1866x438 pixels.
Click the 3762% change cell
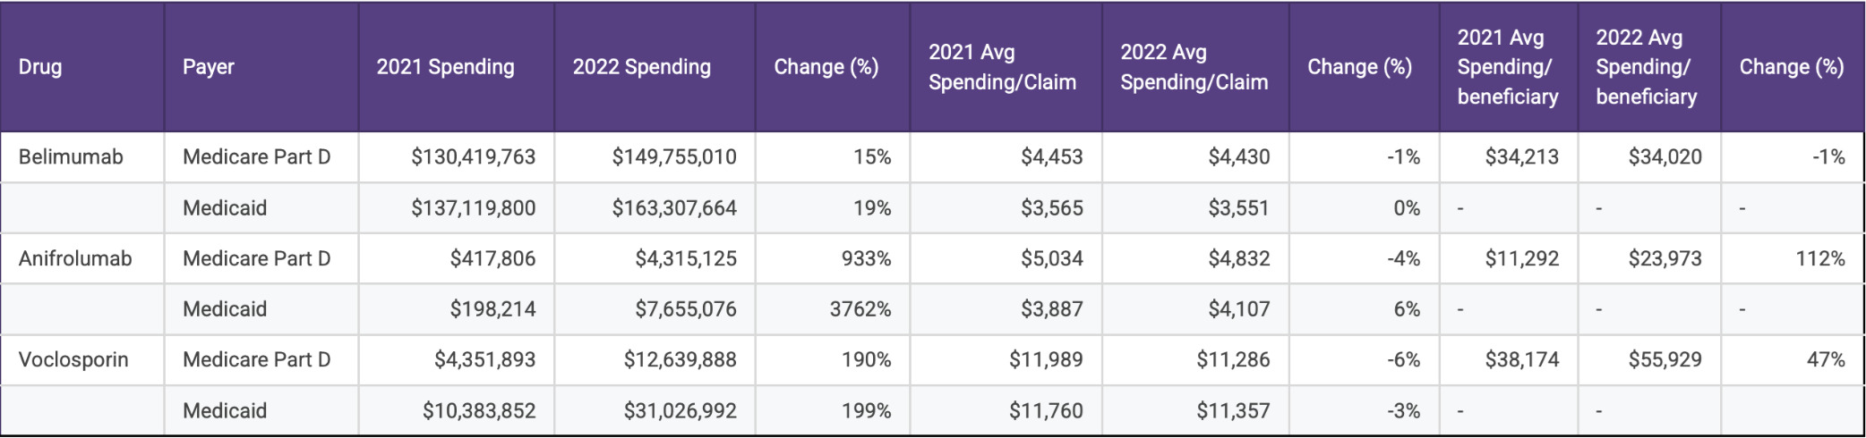pos(860,309)
